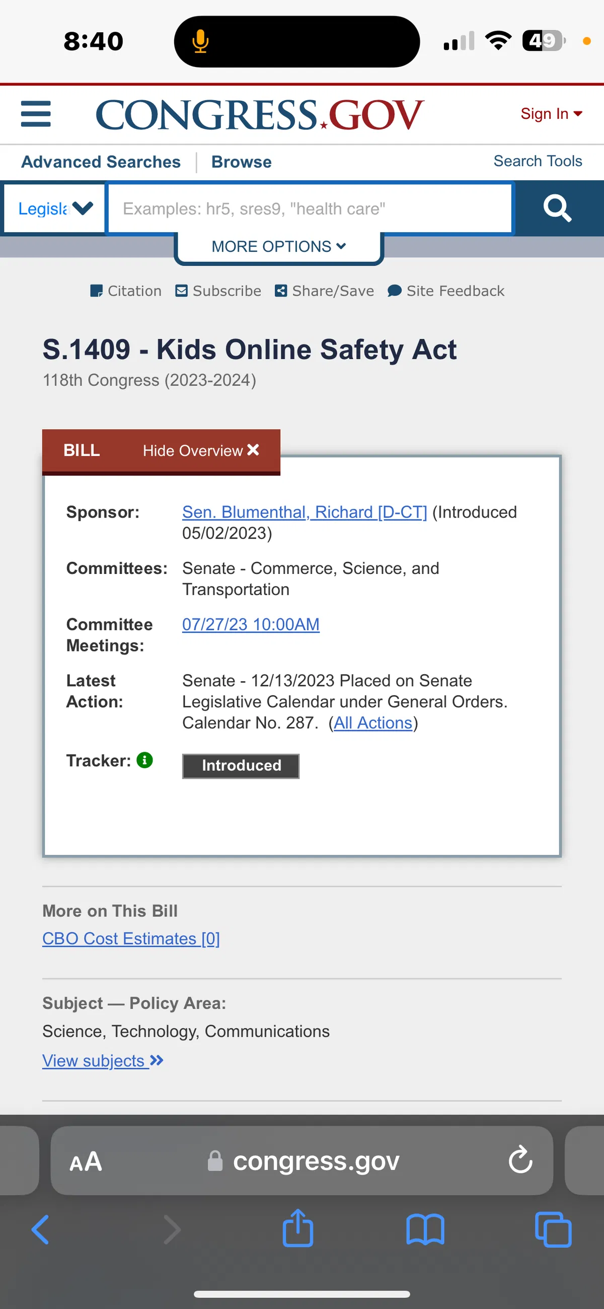The height and width of the screenshot is (1309, 604).
Task: Tap the AA reader settings button
Action: click(86, 1161)
